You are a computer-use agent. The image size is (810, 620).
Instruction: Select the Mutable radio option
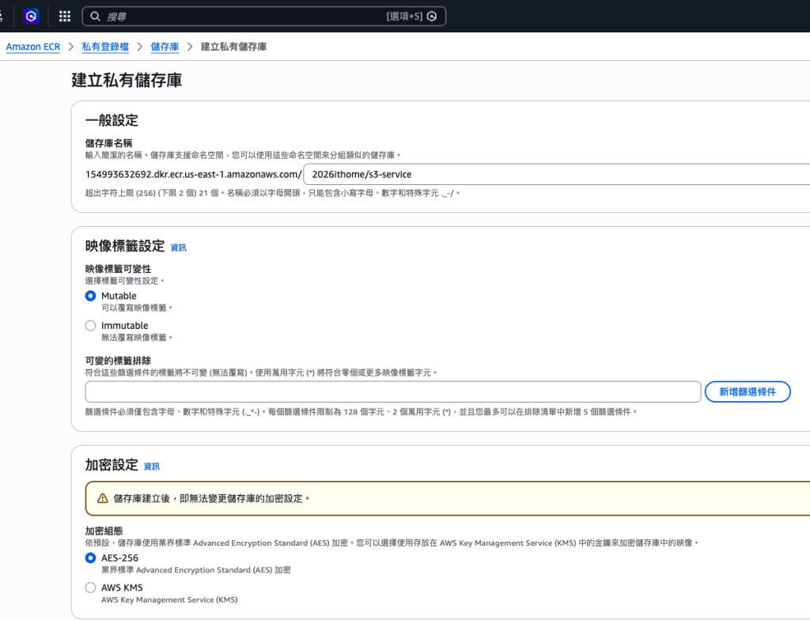click(90, 296)
